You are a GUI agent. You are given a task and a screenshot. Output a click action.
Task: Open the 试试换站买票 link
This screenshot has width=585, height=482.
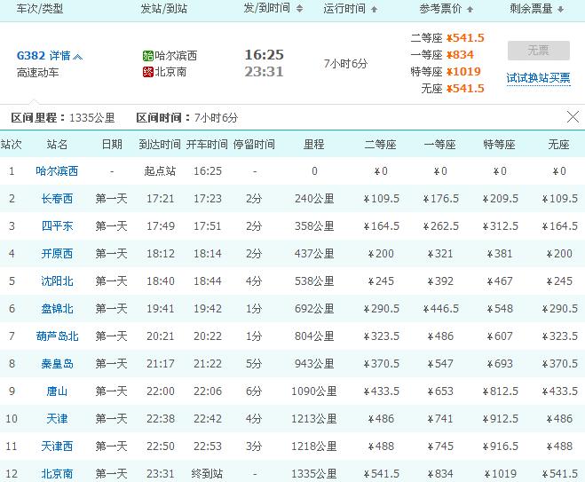(538, 78)
